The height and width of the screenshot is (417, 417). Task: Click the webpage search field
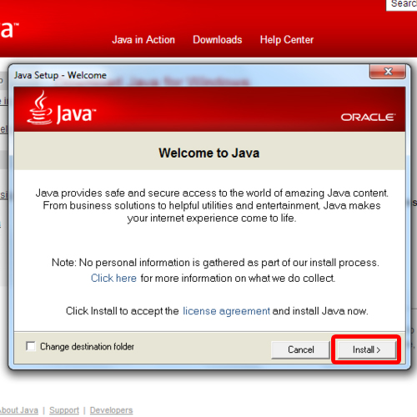click(x=402, y=5)
